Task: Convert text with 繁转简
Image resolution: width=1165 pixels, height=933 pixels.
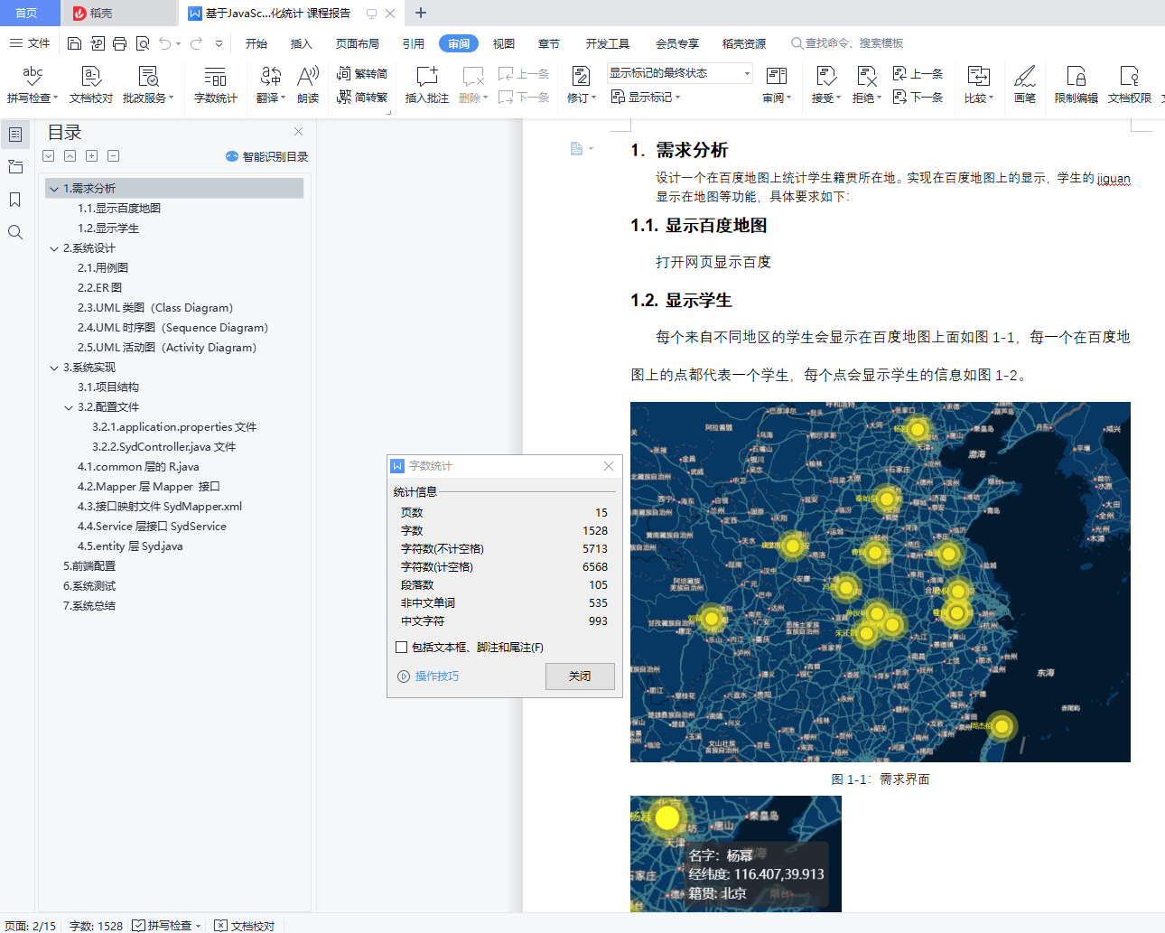Action: click(361, 74)
